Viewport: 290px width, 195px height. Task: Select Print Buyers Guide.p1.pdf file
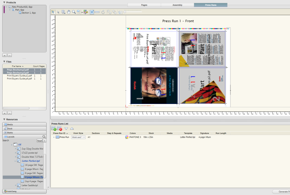coord(24,75)
